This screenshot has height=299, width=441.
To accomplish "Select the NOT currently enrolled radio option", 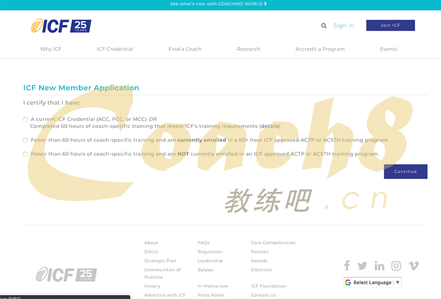I will (x=25, y=154).
